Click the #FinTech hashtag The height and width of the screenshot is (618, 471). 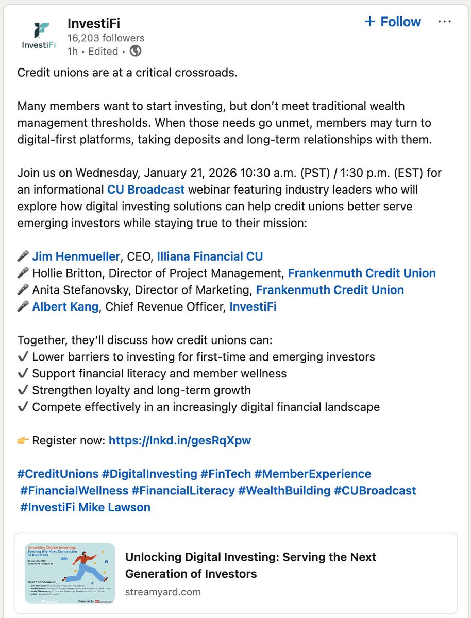pyautogui.click(x=226, y=474)
